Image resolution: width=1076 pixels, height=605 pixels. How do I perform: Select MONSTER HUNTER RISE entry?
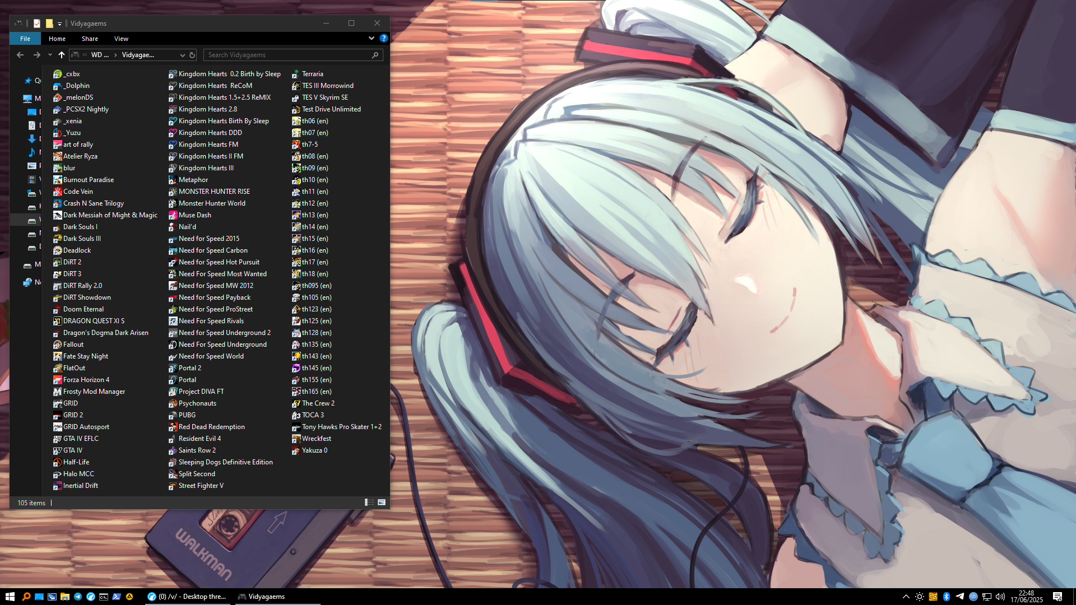coord(210,192)
